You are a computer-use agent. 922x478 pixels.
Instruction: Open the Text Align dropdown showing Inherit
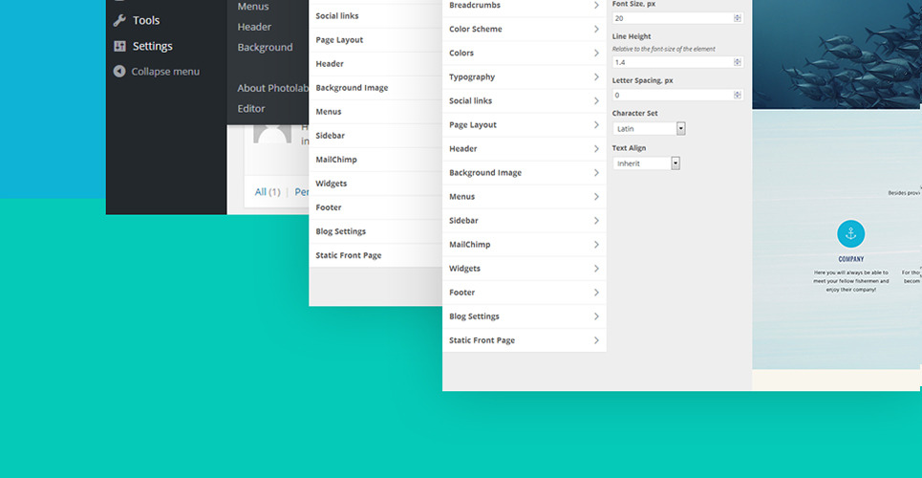click(646, 163)
